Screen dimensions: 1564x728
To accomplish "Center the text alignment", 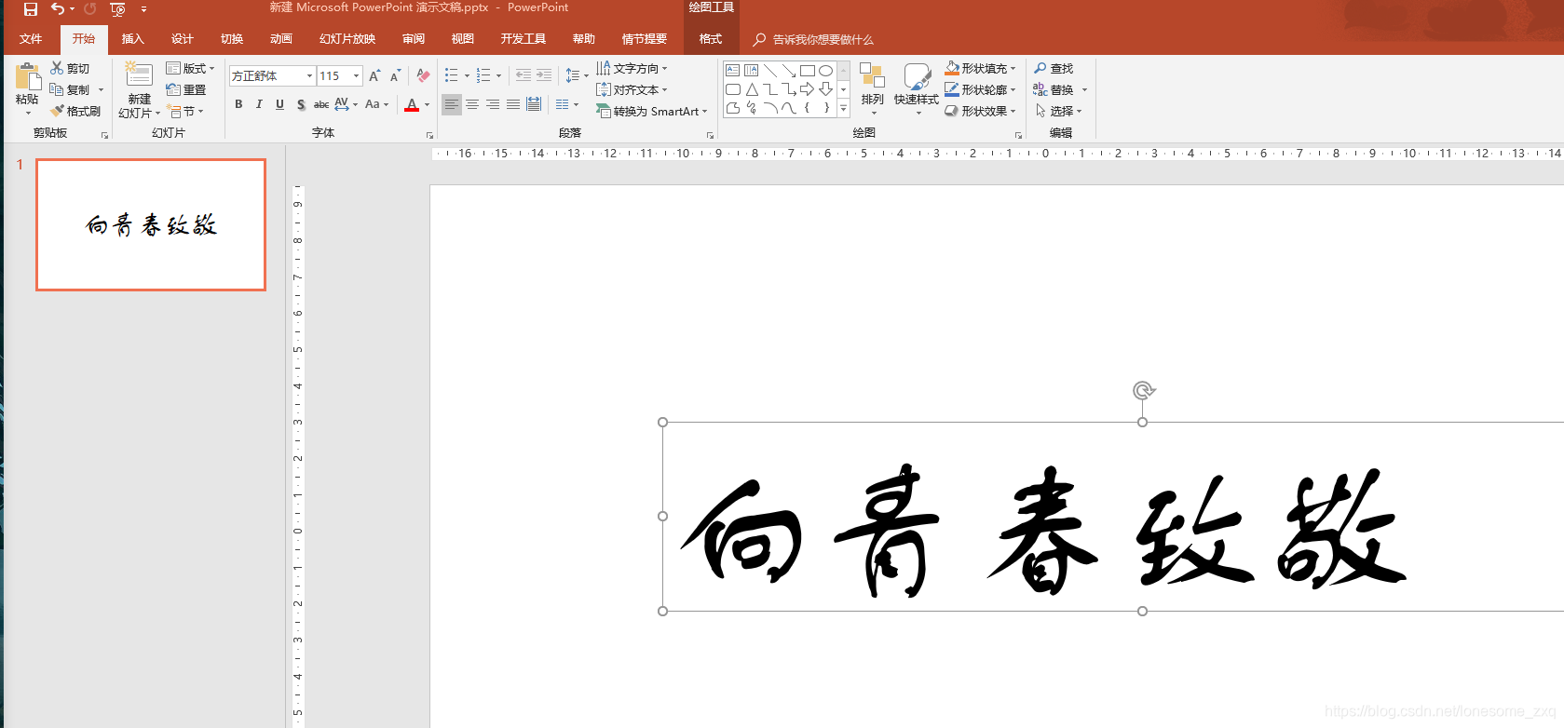I will tap(472, 104).
